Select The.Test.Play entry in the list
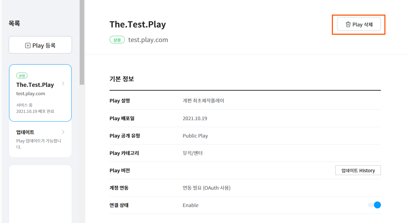Viewport: 407px width, 223px height. click(x=35, y=85)
